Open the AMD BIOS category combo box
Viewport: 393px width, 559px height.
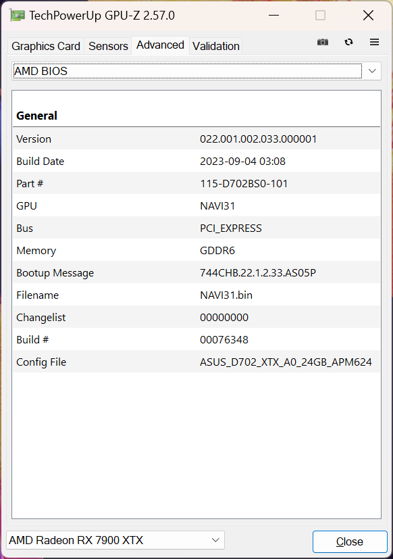pos(196,71)
